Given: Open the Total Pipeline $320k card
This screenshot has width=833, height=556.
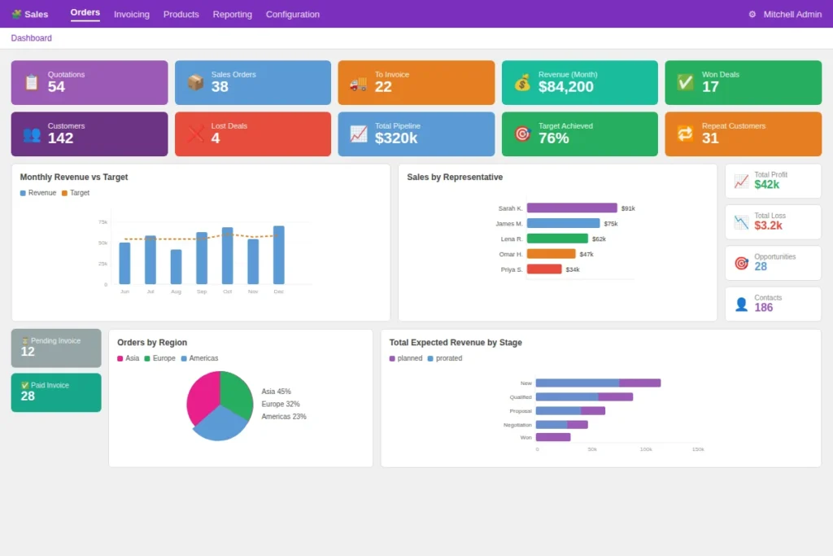Looking at the screenshot, I should [416, 134].
